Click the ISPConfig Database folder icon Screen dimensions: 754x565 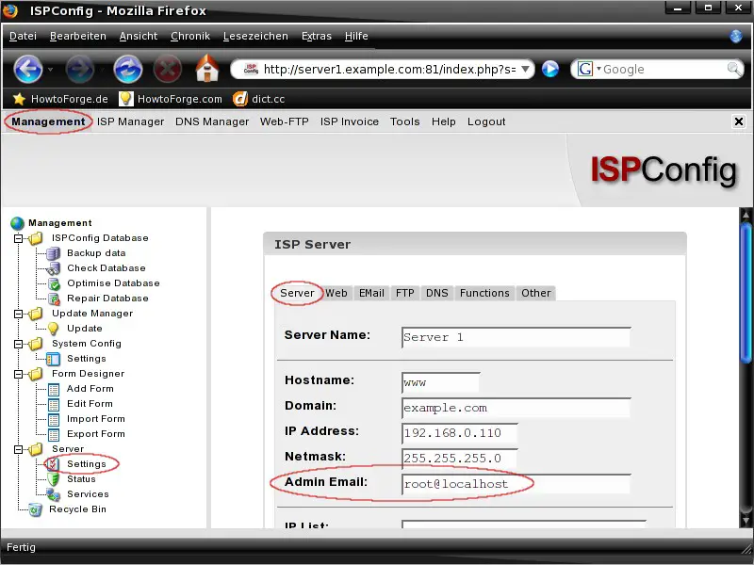pyautogui.click(x=35, y=238)
